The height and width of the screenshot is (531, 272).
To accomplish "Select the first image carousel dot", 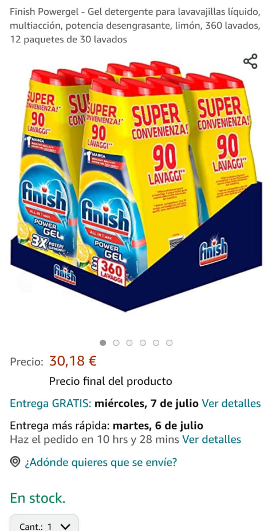I will pos(103,343).
